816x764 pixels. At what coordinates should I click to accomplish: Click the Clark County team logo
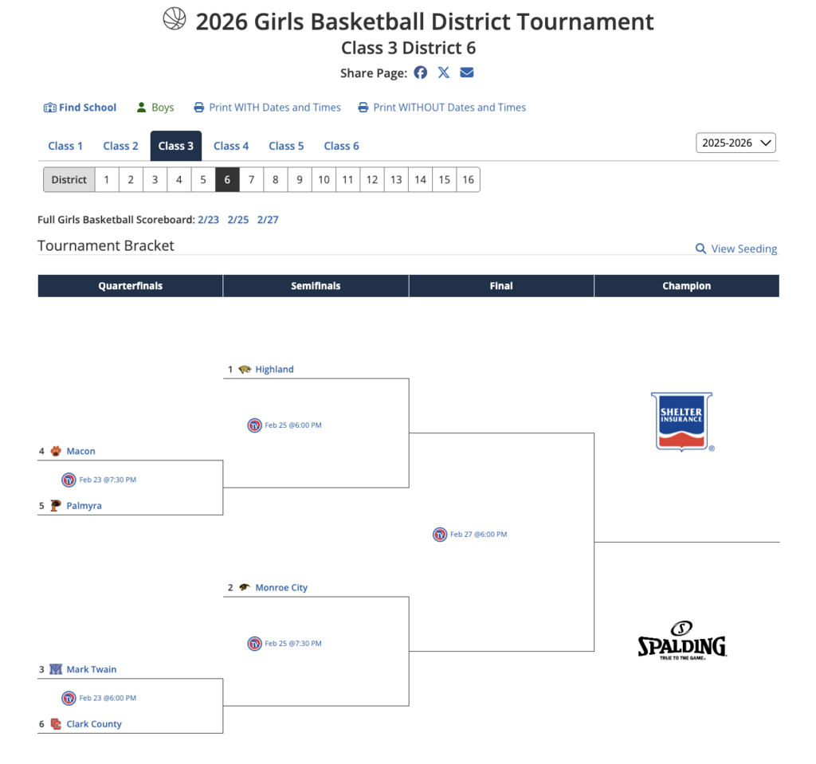pos(56,724)
